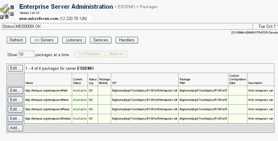Edit the wmapserv#Next package
Screen dimensions: 278x141
click(15, 100)
